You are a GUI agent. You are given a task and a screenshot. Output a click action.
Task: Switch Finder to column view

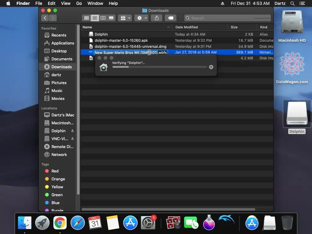coord(103,18)
